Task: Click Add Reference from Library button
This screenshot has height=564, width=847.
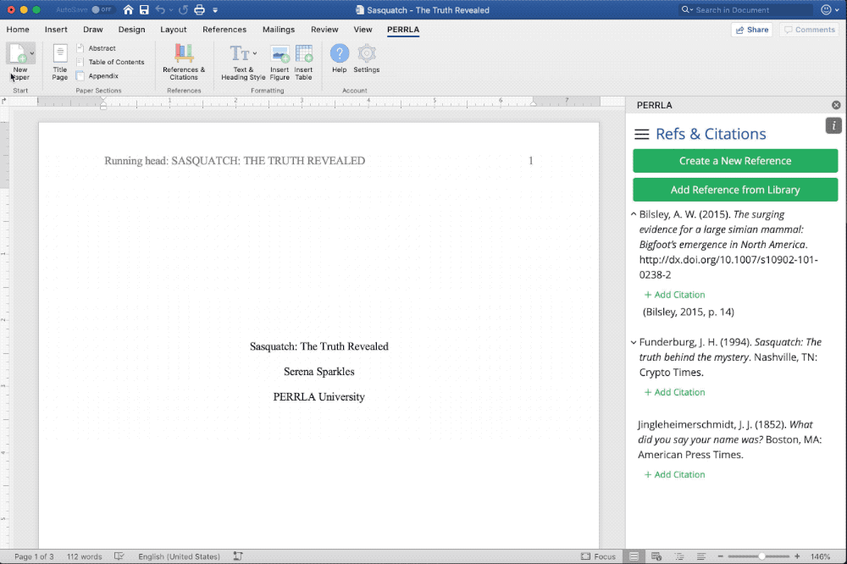Action: pos(735,190)
